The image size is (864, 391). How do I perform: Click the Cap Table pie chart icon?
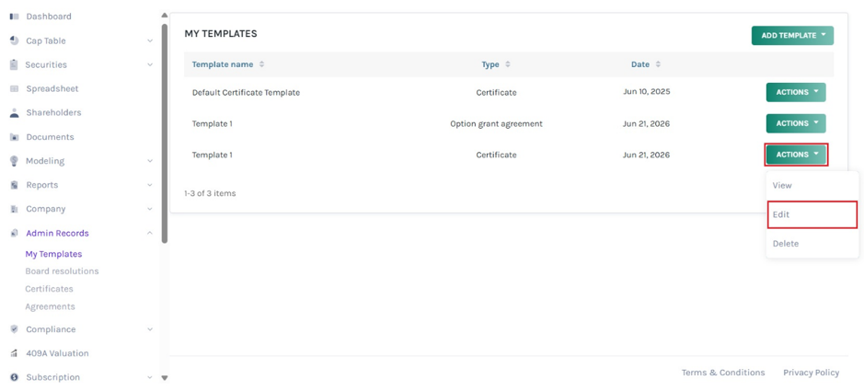coord(15,40)
